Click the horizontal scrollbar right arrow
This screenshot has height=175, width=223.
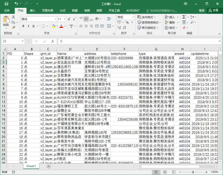point(216,166)
